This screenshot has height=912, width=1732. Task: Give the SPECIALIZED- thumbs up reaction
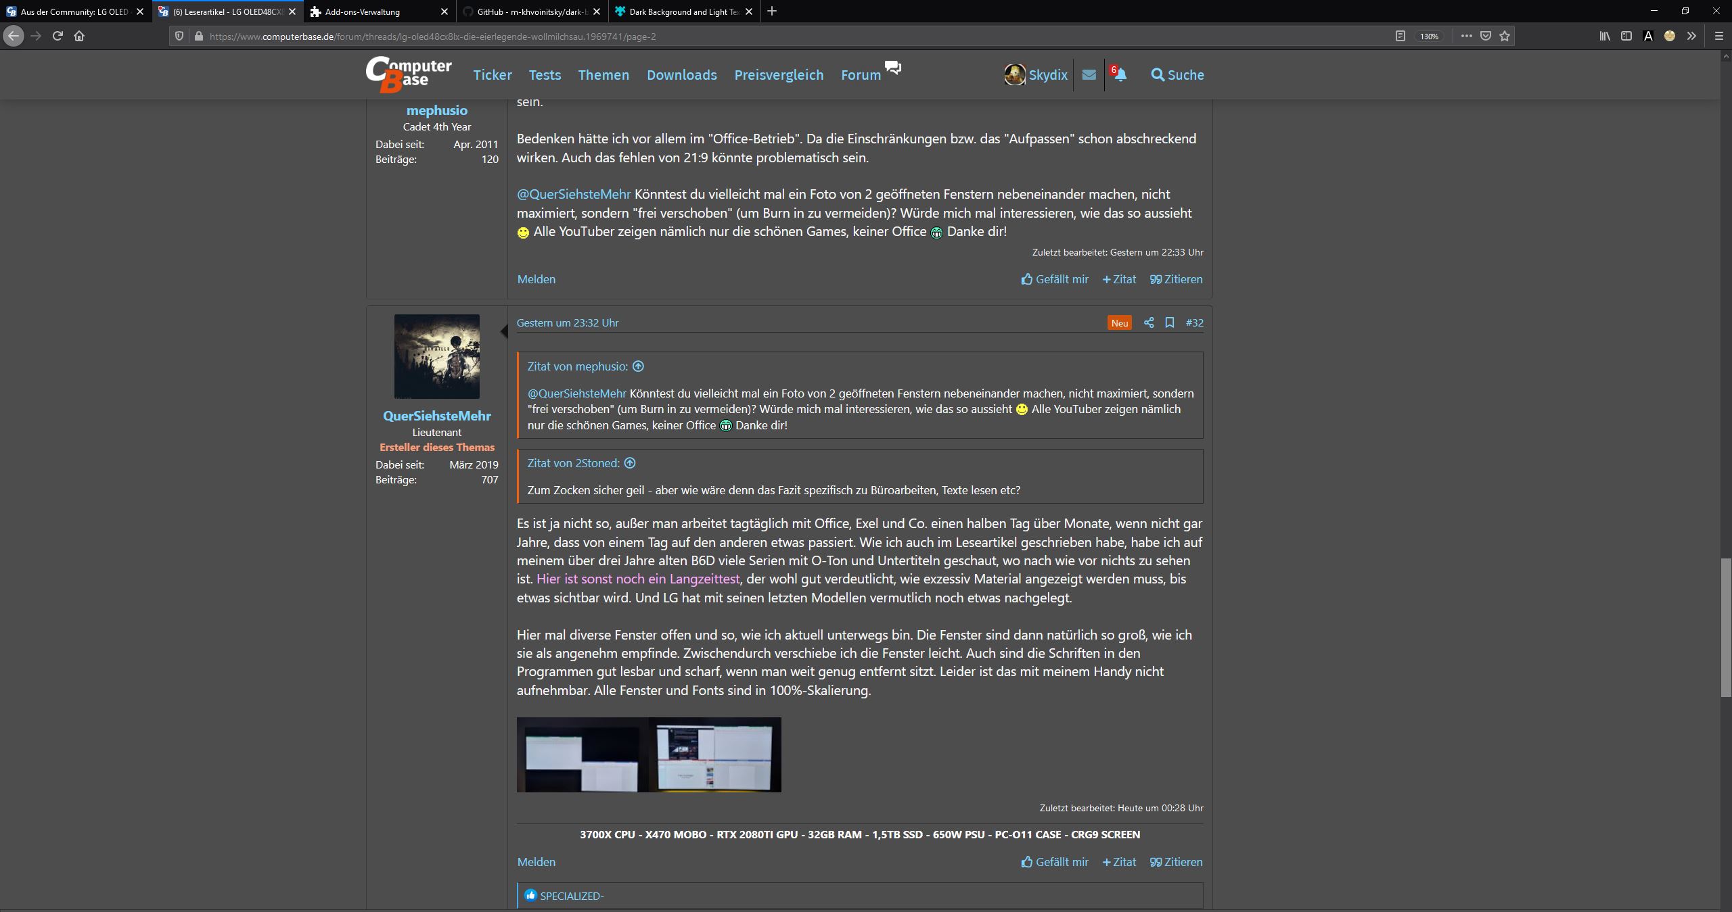point(531,895)
